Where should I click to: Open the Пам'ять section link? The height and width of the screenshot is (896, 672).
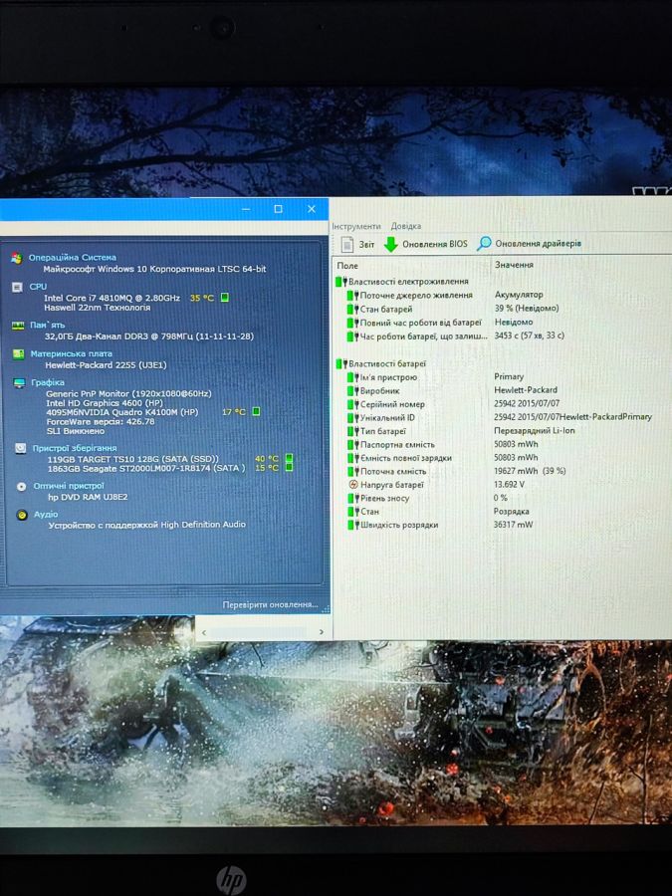48,325
